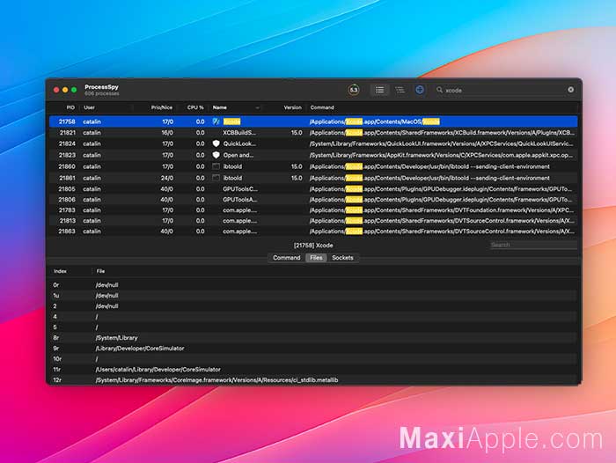This screenshot has height=463, width=616.
Task: Select /Library/Developer/CoreSimulator file entry
Action: point(140,349)
